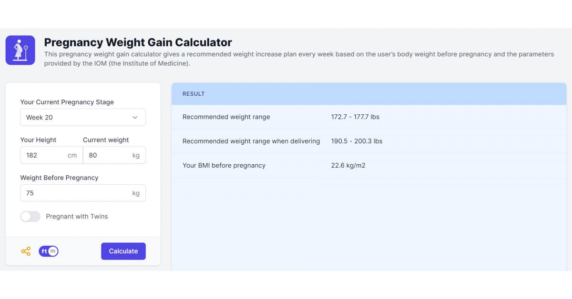Toggle the ft/m unit switch
The height and width of the screenshot is (299, 572).
pos(49,251)
